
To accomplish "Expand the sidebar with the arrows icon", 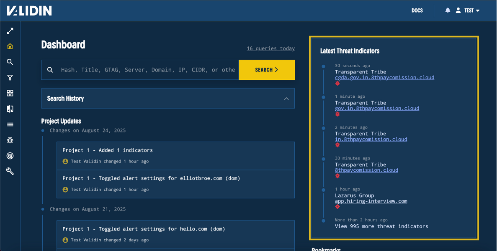I will pos(10,31).
